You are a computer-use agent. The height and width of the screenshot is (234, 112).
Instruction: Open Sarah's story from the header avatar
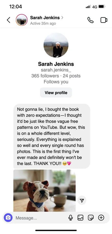pyautogui.click(x=22, y=20)
